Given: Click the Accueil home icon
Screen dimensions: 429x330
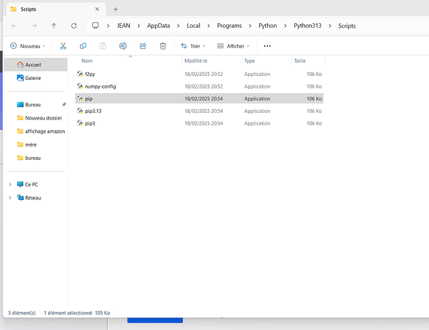Looking at the screenshot, I should pyautogui.click(x=20, y=64).
